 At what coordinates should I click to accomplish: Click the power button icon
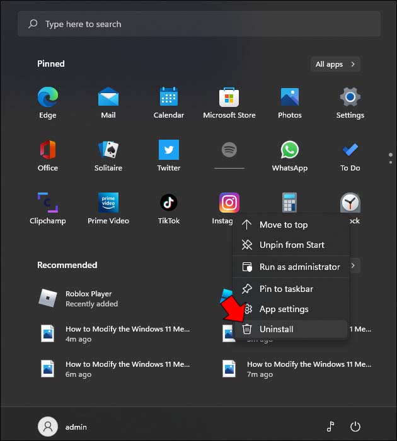click(355, 427)
